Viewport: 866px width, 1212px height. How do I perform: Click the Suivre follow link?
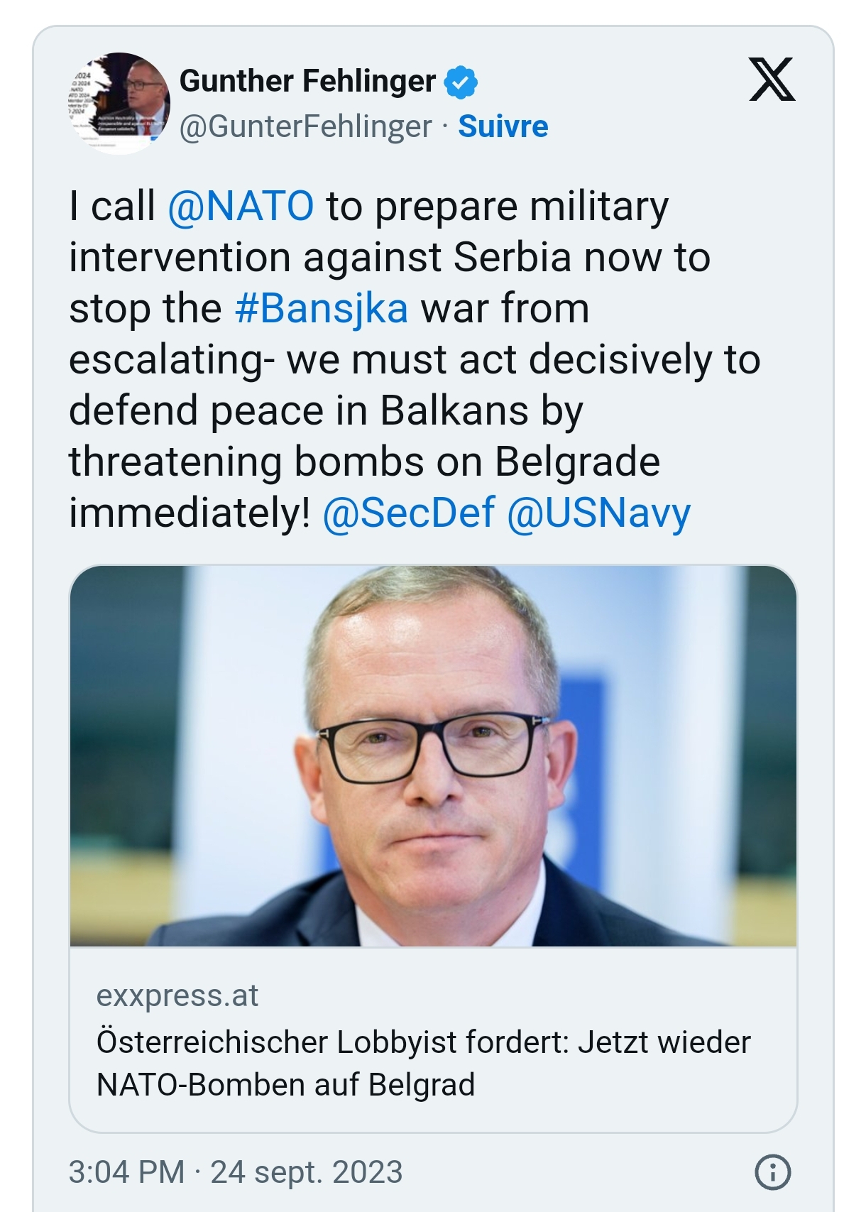coord(503,126)
